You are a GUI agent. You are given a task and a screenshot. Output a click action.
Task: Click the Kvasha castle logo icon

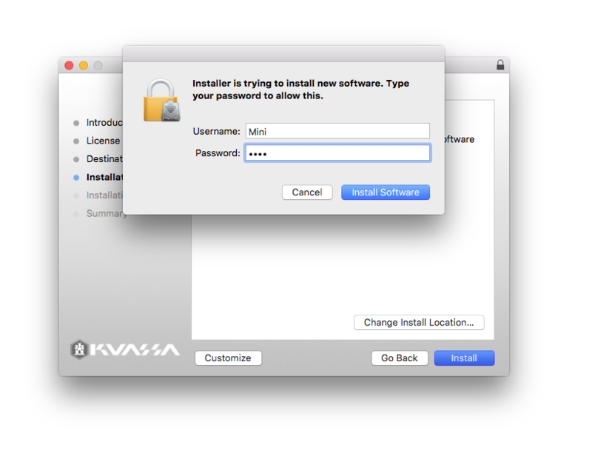pos(79,349)
